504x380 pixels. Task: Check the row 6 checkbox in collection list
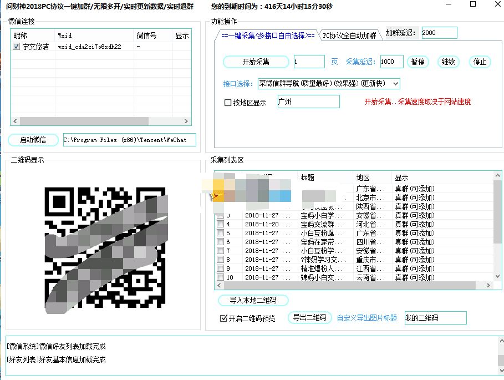click(221, 241)
